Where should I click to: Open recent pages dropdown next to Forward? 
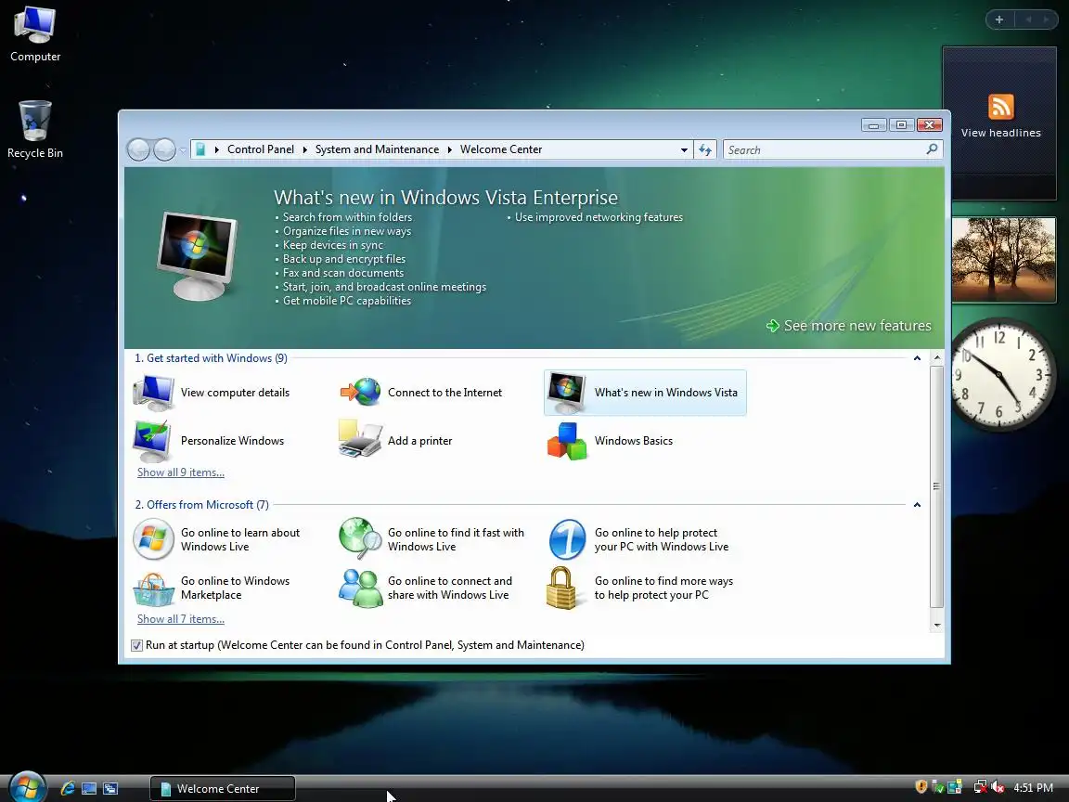tap(183, 150)
